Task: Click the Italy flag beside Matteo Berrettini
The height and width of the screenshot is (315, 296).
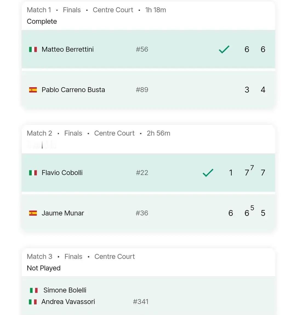Action: 33,49
